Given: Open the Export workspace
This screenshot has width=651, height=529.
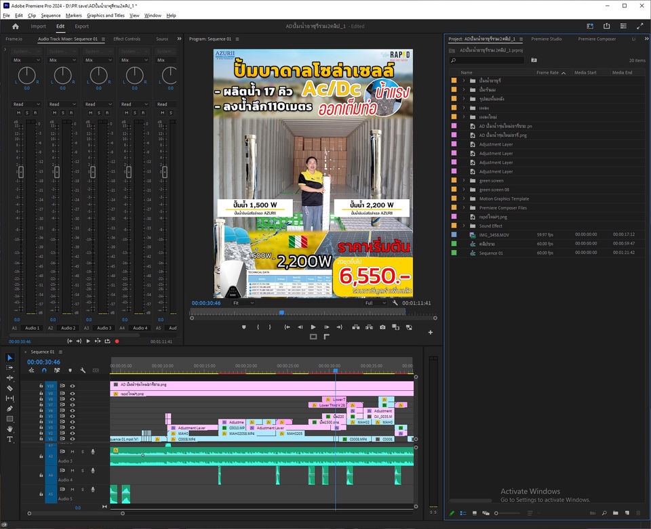Looking at the screenshot, I should click(82, 26).
